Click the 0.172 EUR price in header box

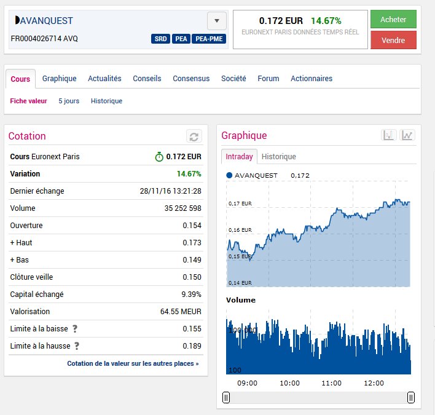pos(281,21)
